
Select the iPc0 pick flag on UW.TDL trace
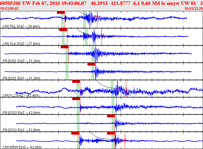click(x=61, y=12)
